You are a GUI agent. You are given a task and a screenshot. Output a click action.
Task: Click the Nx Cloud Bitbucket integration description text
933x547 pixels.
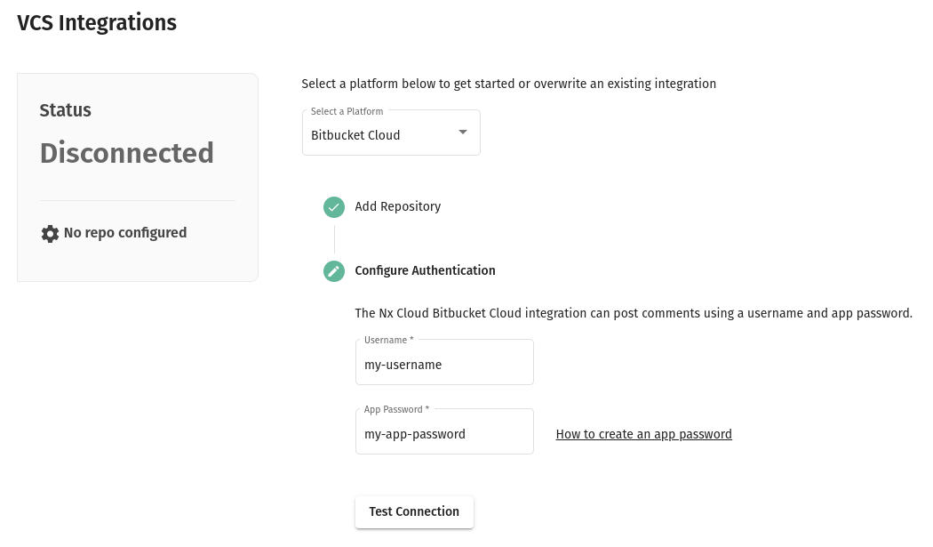[x=634, y=313]
